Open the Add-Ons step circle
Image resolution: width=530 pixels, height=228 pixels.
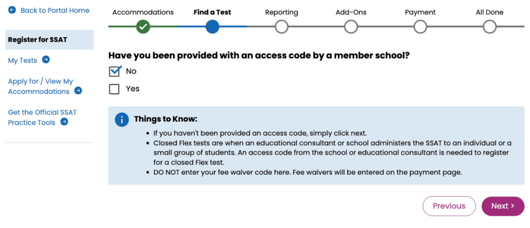pos(351,26)
